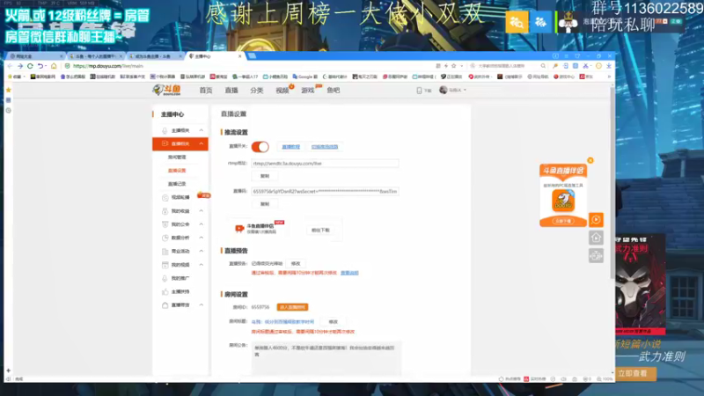Click the blue overlay icon beside orange magnifier
The image size is (704, 396).
[540, 21]
